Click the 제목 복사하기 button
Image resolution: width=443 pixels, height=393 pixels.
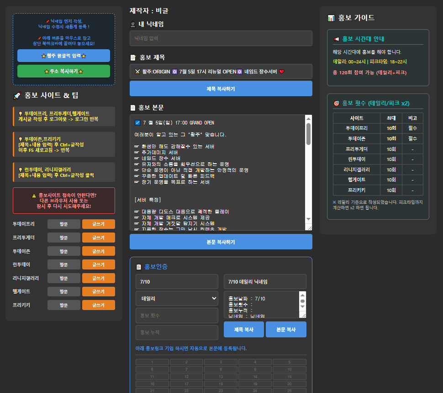[221, 88]
